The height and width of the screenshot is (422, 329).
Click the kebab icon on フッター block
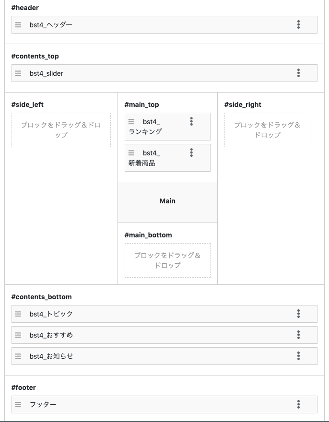click(x=298, y=404)
